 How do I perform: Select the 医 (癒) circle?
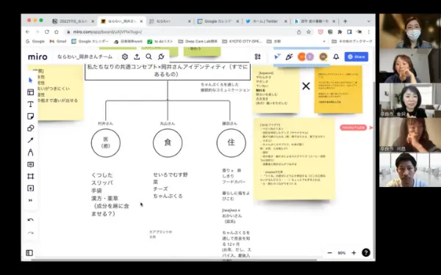pyautogui.click(x=106, y=142)
